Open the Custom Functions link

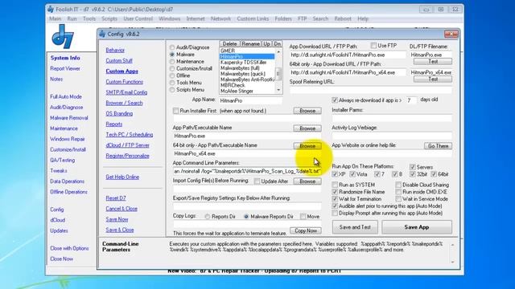tap(125, 82)
